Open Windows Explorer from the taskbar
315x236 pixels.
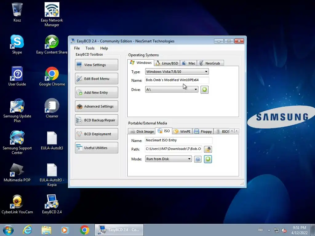[46, 230]
